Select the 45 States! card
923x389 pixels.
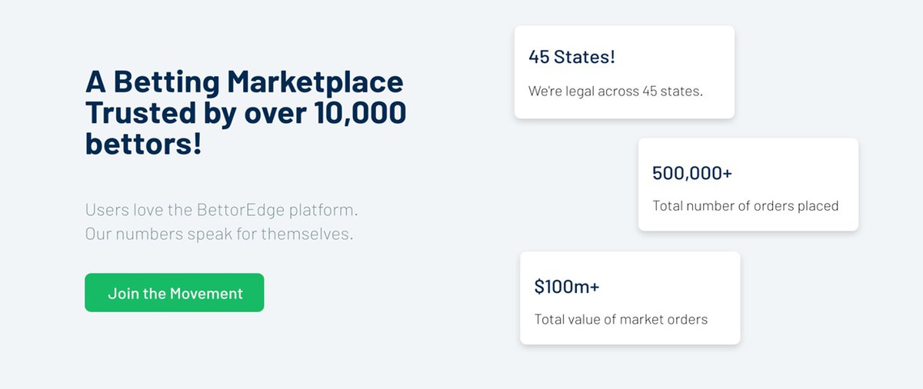tap(625, 72)
